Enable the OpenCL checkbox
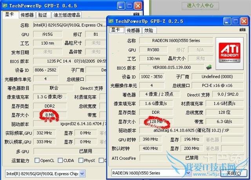Screen dimensions: 251x180 coord(37,160)
